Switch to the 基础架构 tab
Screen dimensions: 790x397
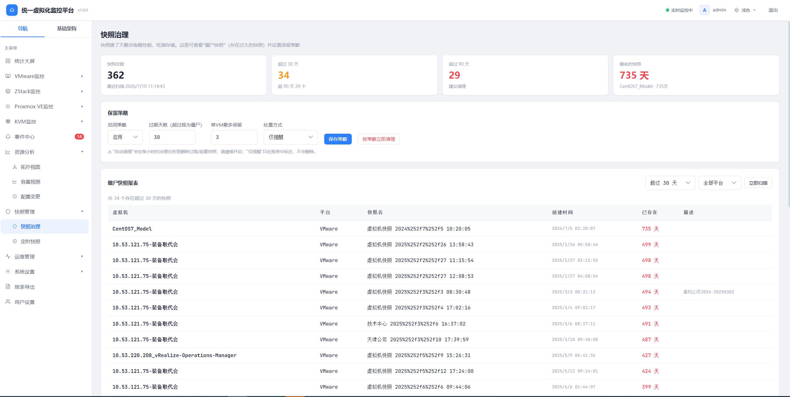67,28
